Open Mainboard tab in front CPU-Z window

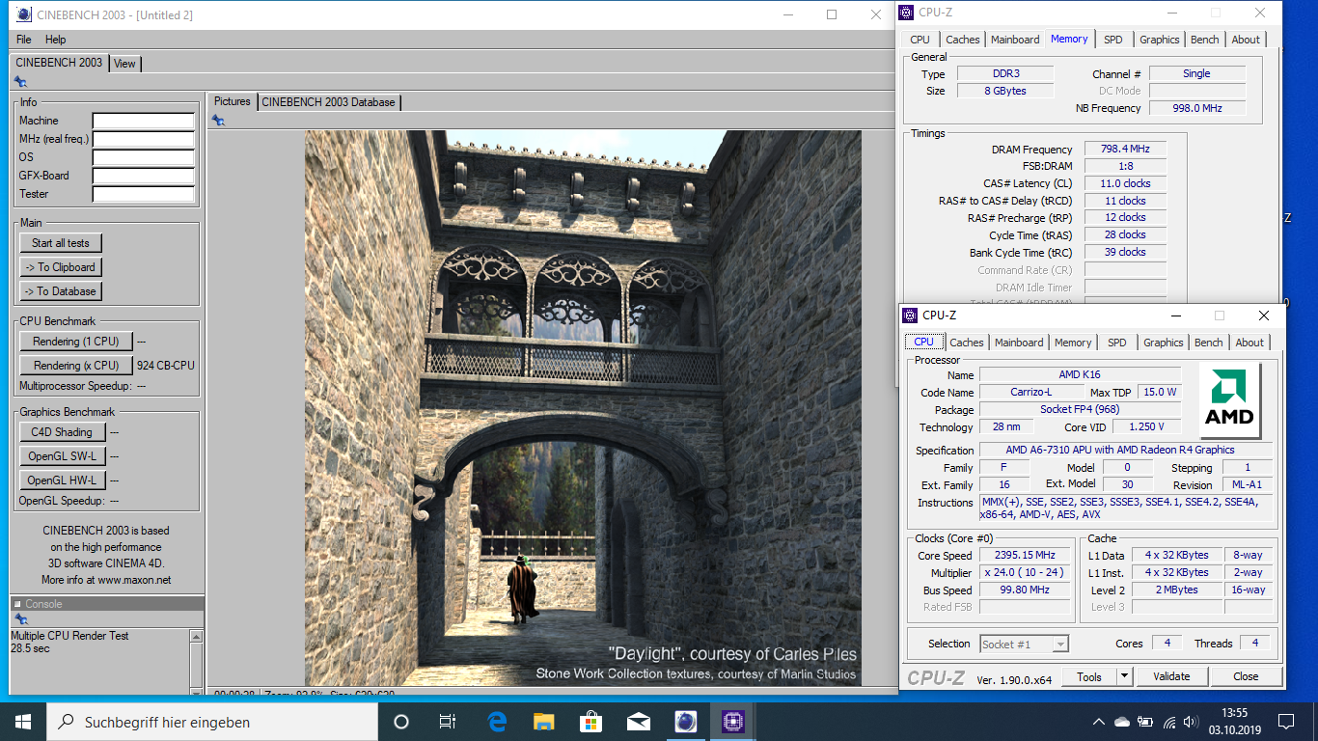pyautogui.click(x=1019, y=343)
